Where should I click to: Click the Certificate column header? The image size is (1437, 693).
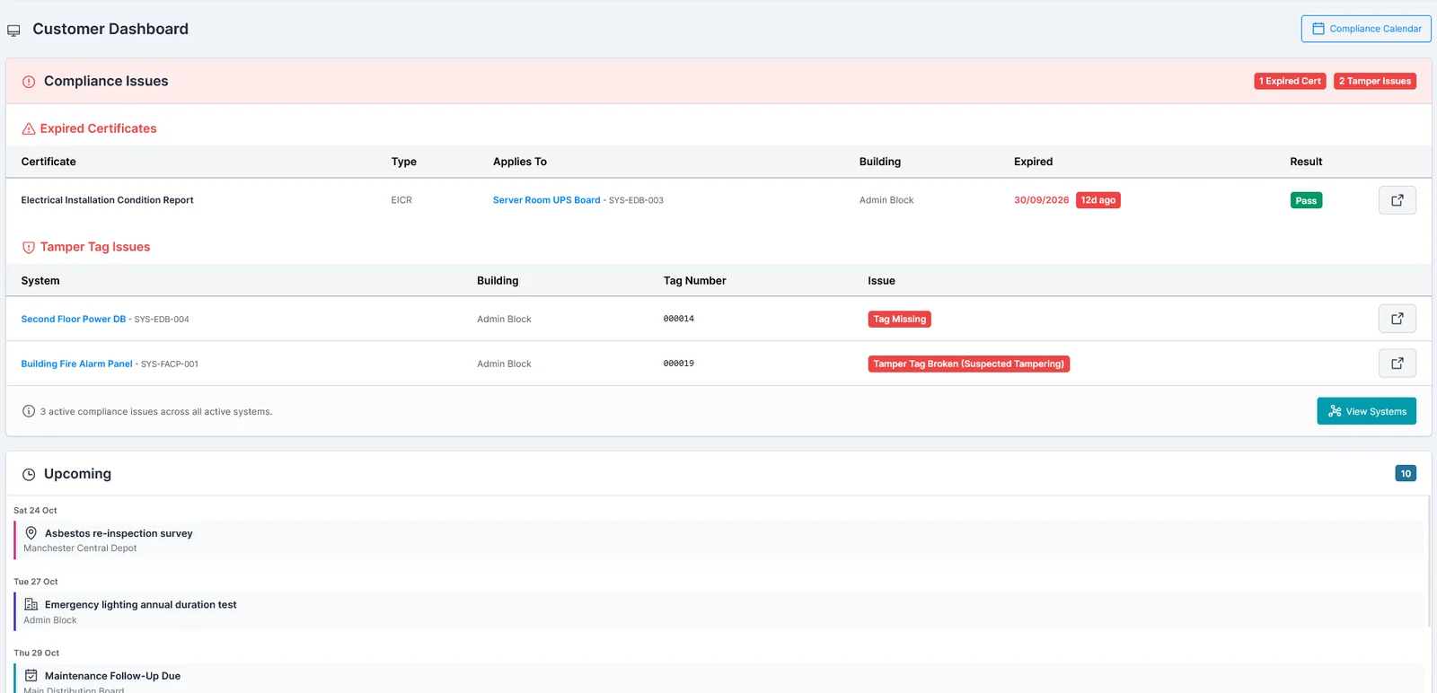48,162
